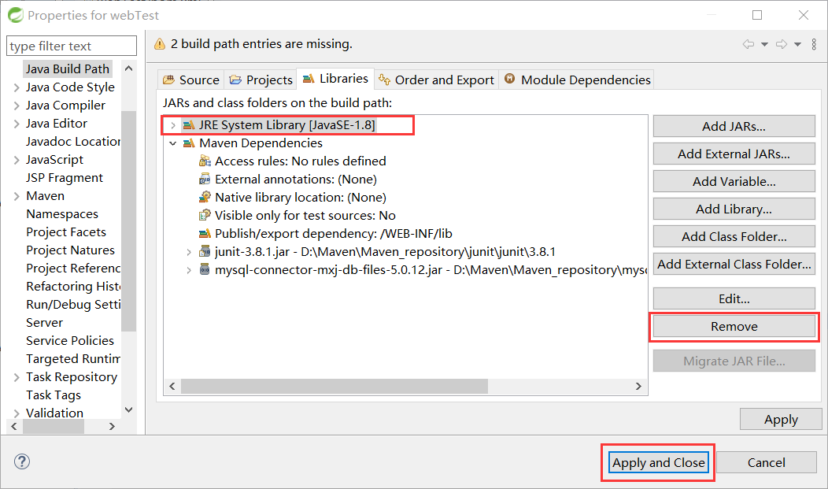Screen dimensions: 828x489
Task: Click the Edit... button
Action: coord(734,299)
